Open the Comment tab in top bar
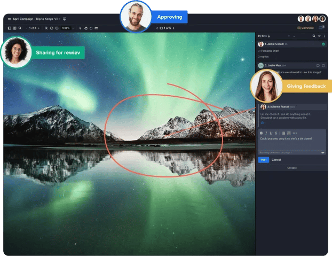The width and height of the screenshot is (332, 256). pyautogui.click(x=306, y=28)
